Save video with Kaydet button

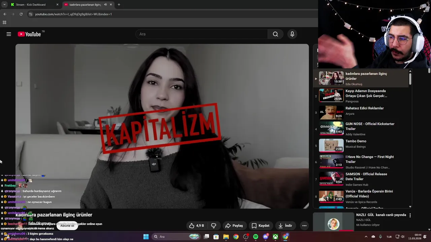pos(261,226)
